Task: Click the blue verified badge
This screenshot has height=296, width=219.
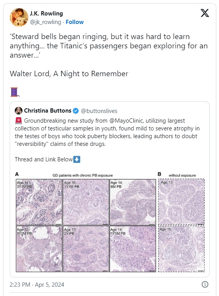Action: (x=76, y=111)
